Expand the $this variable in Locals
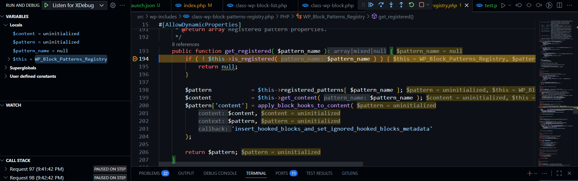 (9, 59)
